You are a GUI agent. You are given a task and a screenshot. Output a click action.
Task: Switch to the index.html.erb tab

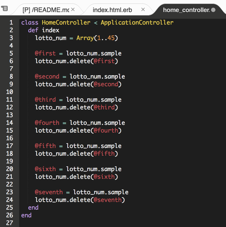[113, 10]
